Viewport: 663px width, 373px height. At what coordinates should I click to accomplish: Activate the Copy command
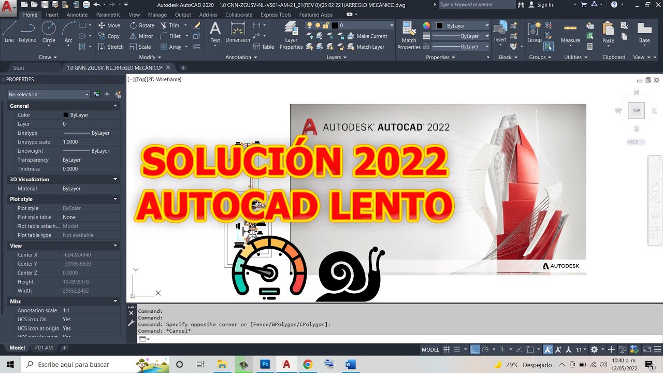[109, 36]
